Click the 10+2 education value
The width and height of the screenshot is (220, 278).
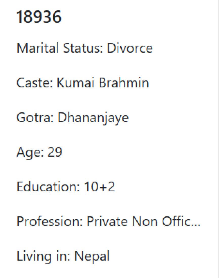point(99,187)
